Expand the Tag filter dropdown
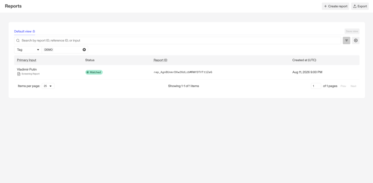The width and height of the screenshot is (373, 183). click(x=28, y=50)
